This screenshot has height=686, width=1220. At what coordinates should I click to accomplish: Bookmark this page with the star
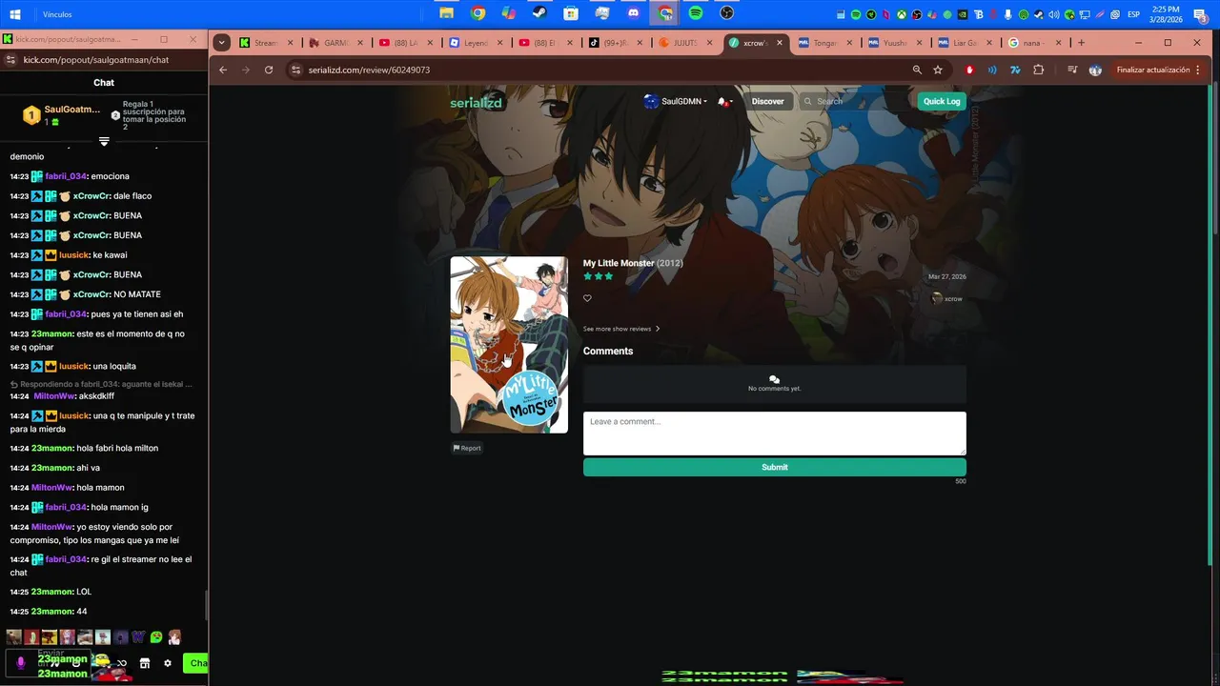click(x=938, y=70)
